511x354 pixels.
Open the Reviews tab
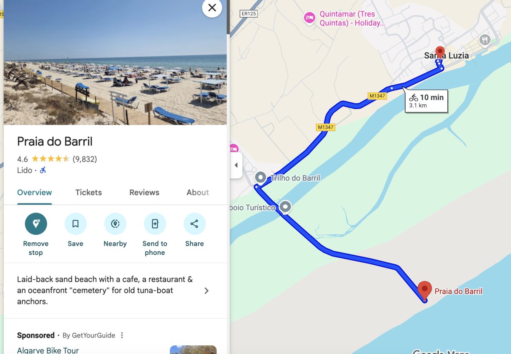pyautogui.click(x=144, y=192)
